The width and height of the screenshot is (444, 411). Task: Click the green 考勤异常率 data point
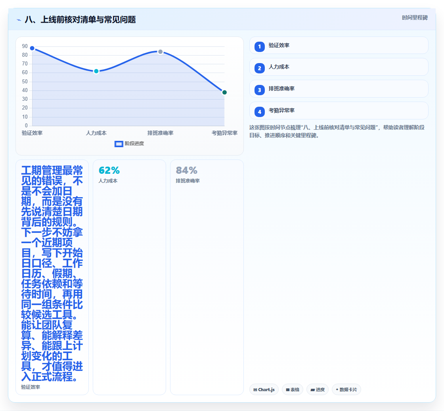click(224, 92)
